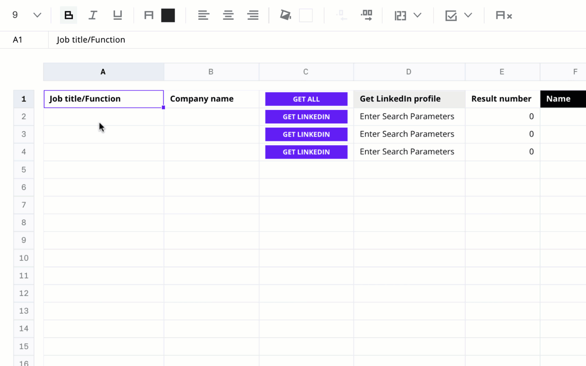Click the increase decimal places icon
The image size is (586, 366).
point(367,15)
